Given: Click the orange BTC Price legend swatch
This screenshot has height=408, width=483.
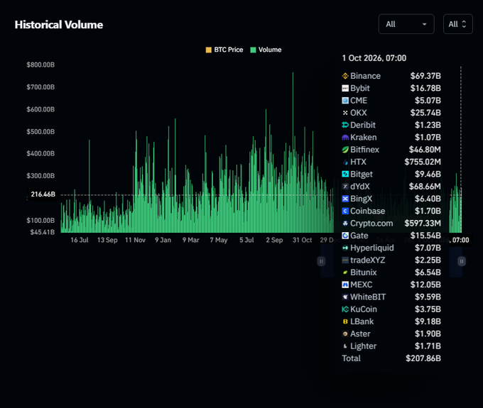Looking at the screenshot, I should click(209, 50).
